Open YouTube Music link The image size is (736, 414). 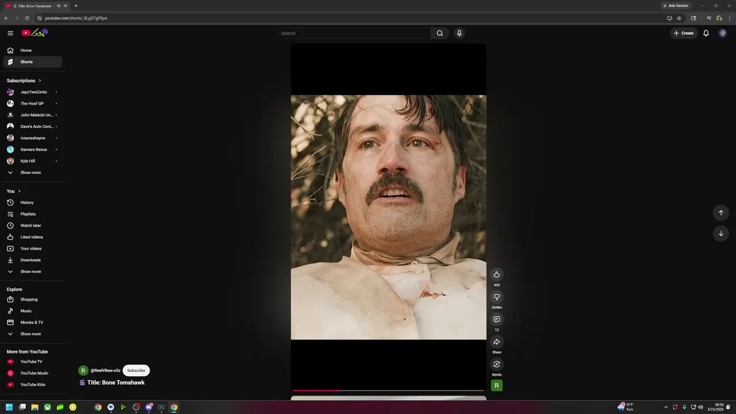pos(33,373)
